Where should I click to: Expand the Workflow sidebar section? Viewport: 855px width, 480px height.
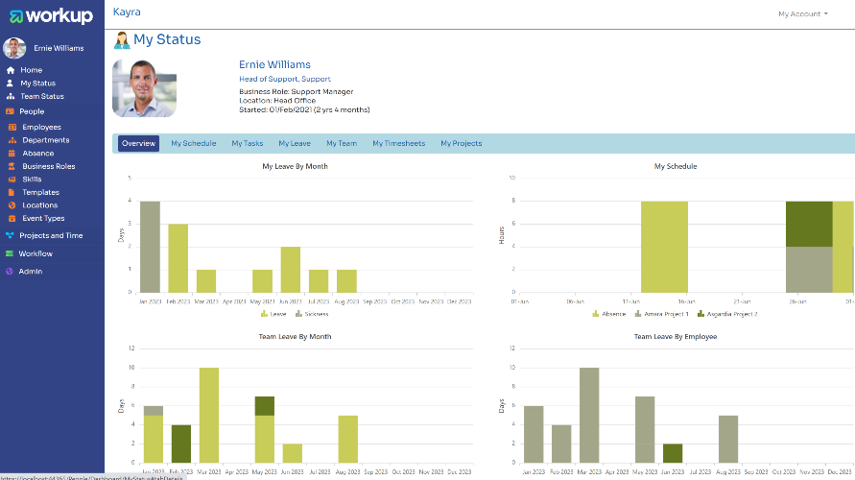pos(36,253)
